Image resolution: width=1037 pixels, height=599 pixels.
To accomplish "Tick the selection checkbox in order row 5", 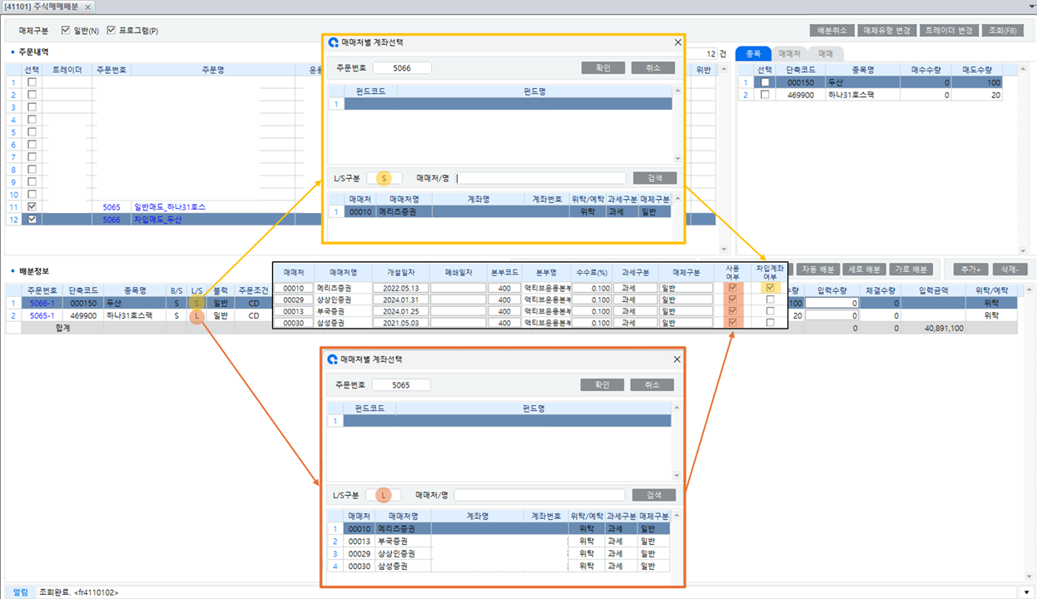I will [32, 132].
